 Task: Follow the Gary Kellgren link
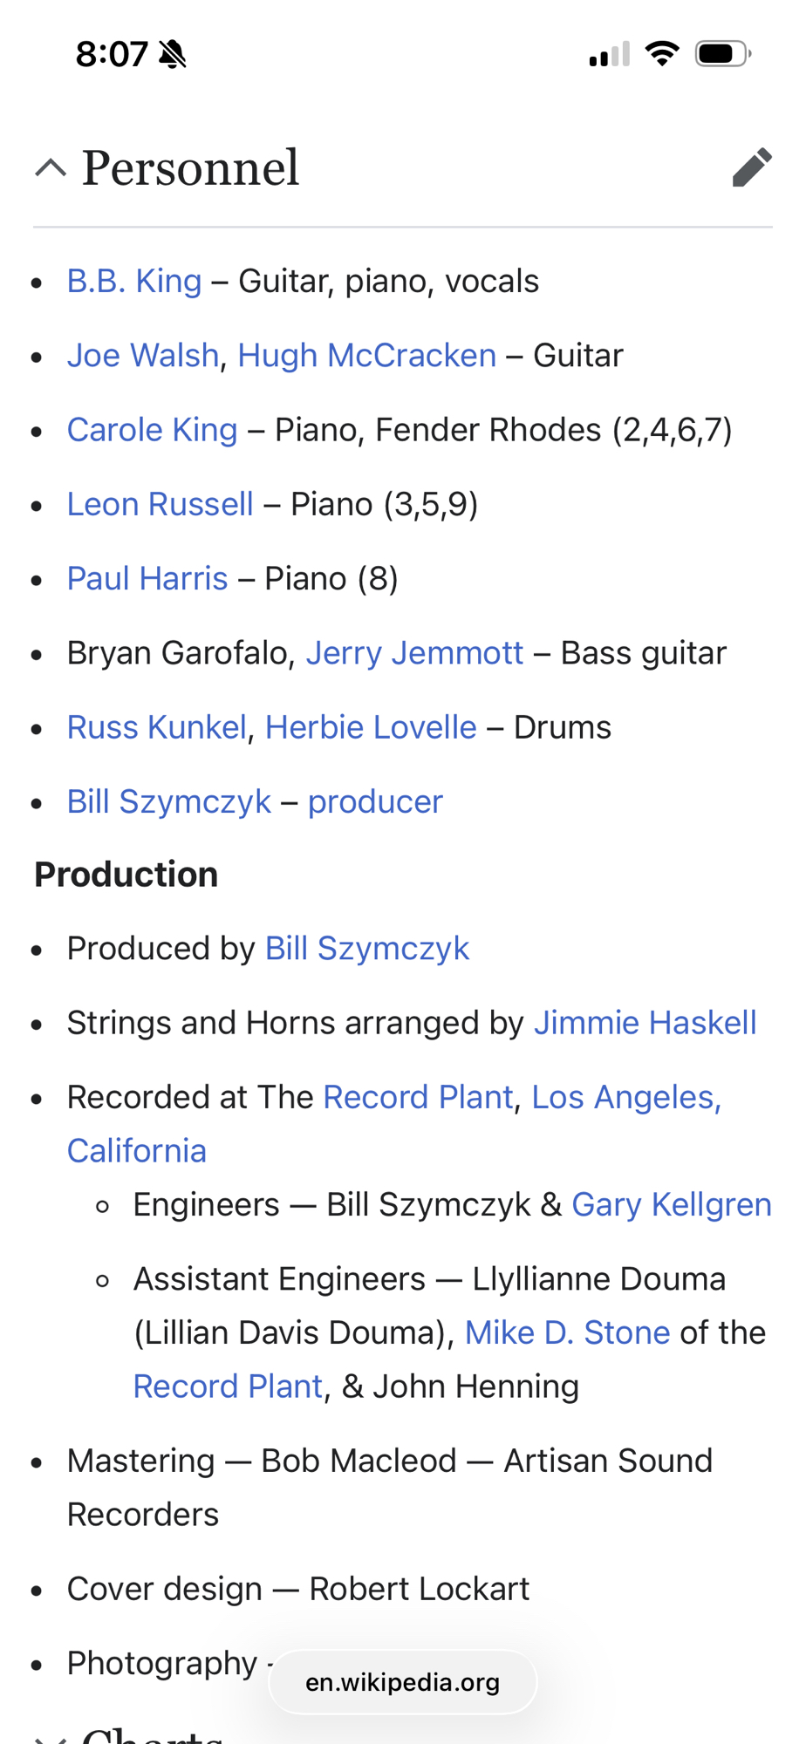click(671, 1205)
